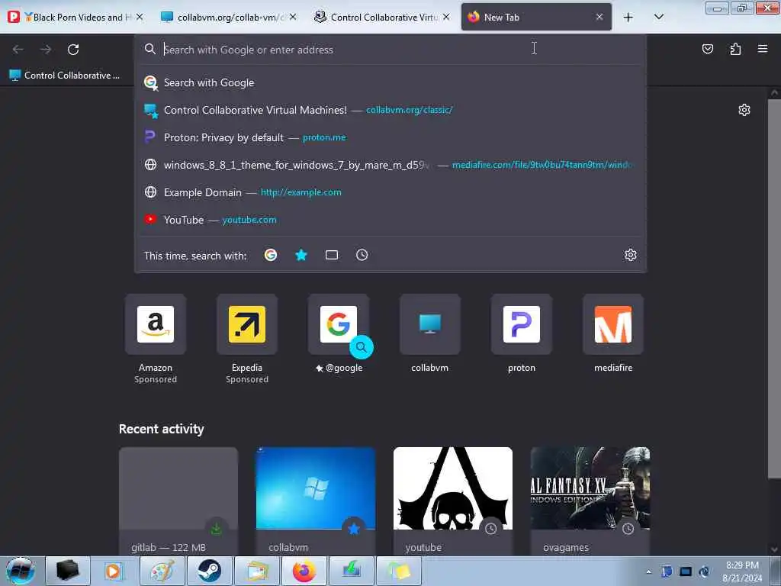
Task: Search this time with Google icon
Action: click(x=271, y=255)
